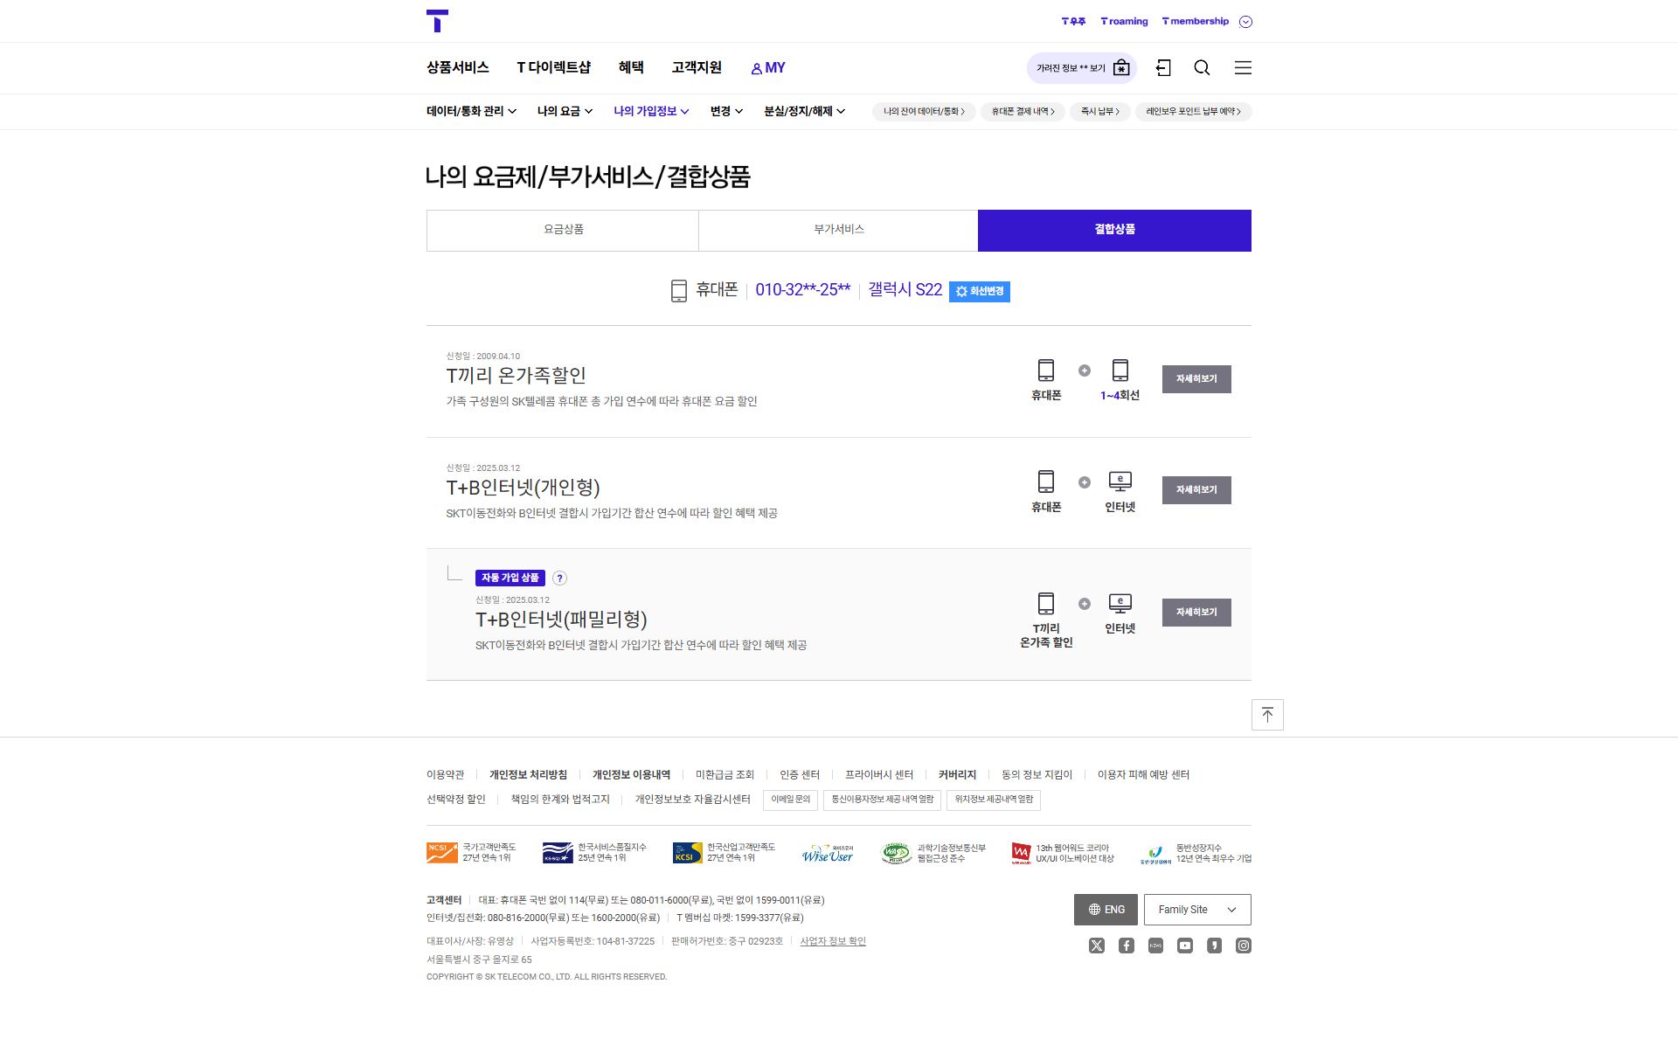Switch language with ENG button

(x=1106, y=910)
